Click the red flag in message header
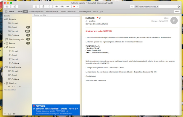 tap(97, 18)
